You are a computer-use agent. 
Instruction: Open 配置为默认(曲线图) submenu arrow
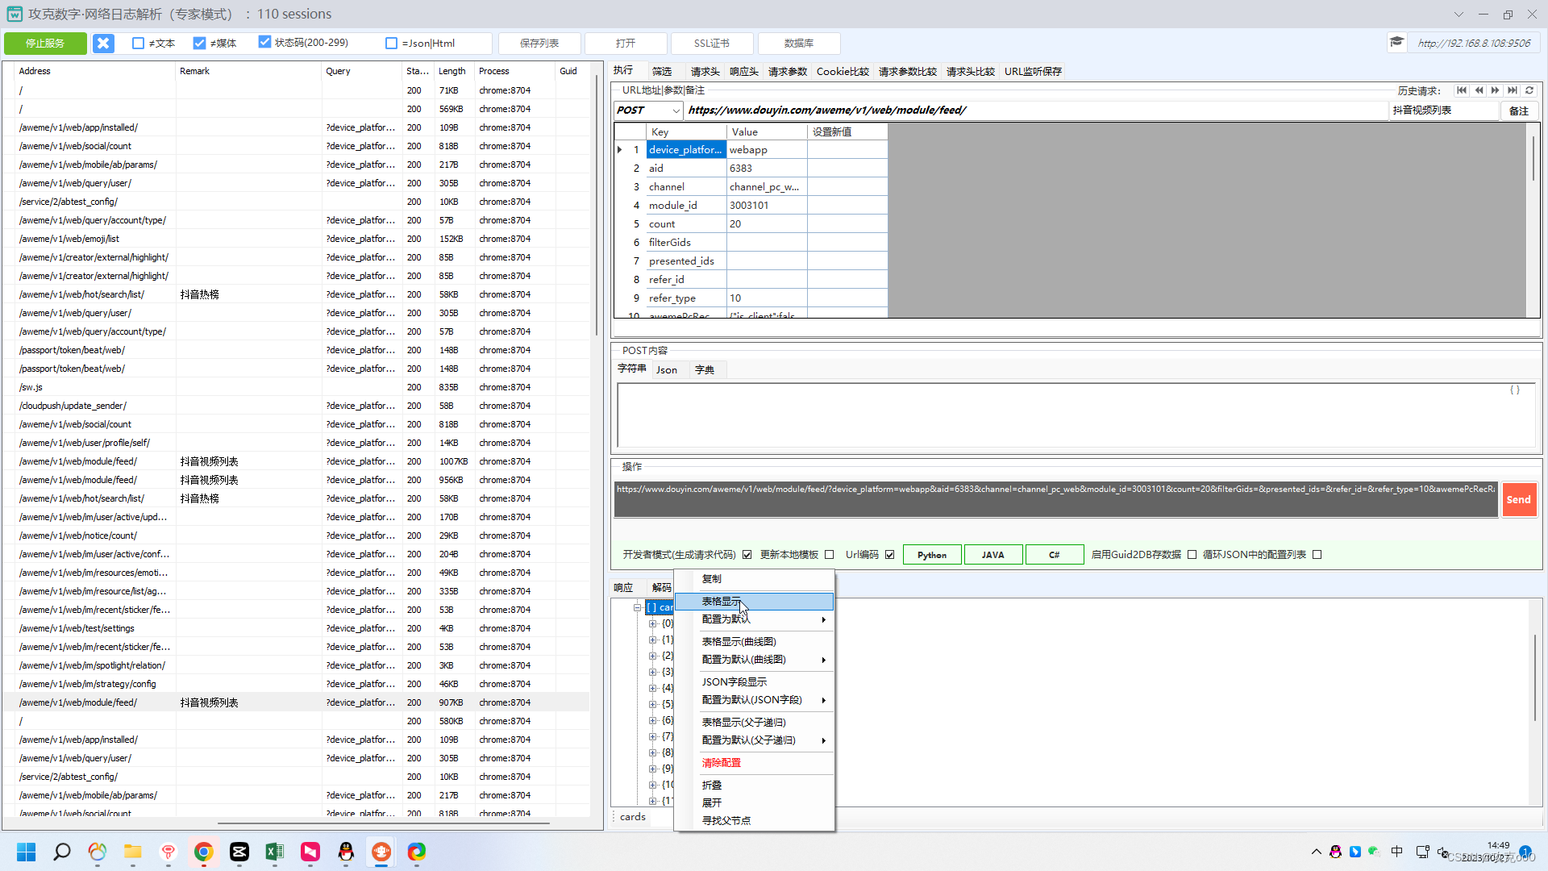(x=823, y=660)
